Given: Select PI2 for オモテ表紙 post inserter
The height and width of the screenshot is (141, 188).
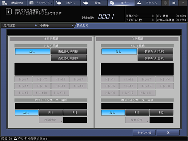Looking at the screenshot, I should pyautogui.click(x=75, y=113).
